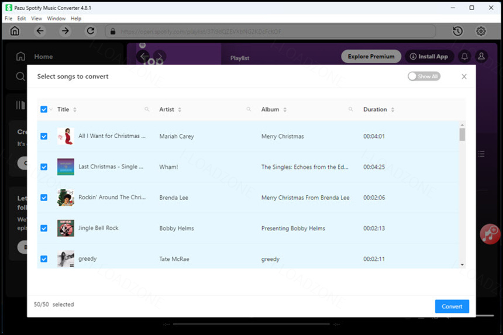
Task: Toggle the Show All switch
Action: click(x=424, y=77)
